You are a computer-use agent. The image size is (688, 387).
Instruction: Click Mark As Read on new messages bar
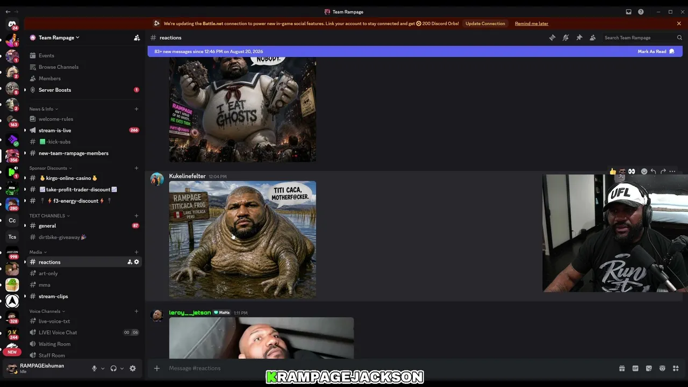656,52
